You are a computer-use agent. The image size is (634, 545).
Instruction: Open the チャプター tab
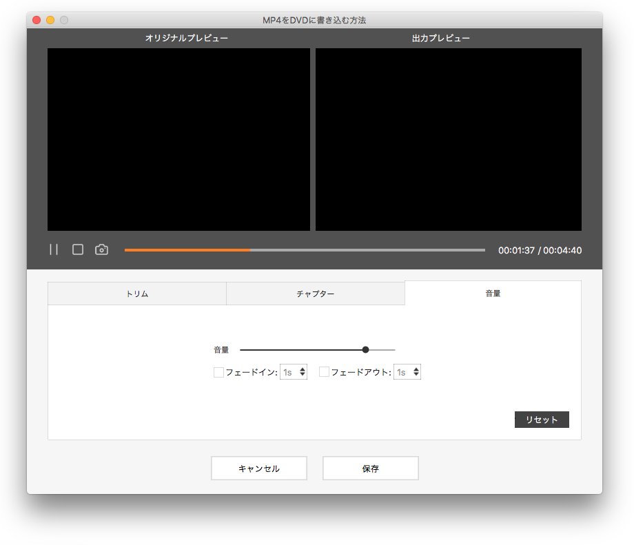[316, 294]
